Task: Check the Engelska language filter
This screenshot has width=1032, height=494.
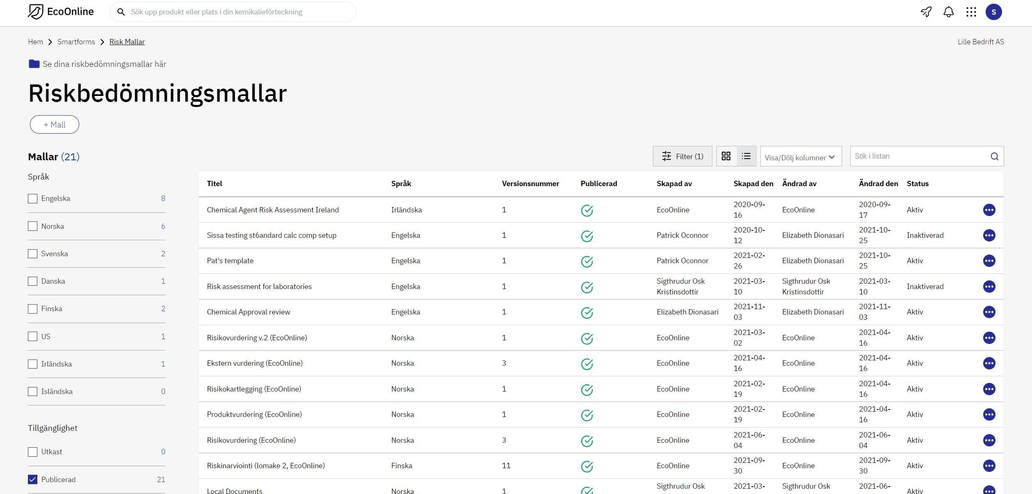Action: 33,198
